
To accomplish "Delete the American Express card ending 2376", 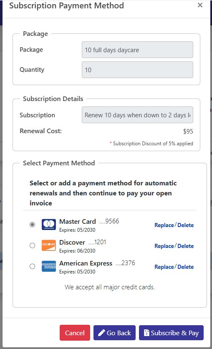I will [186, 267].
